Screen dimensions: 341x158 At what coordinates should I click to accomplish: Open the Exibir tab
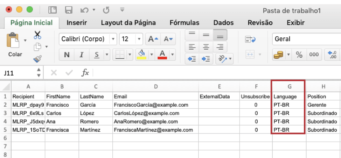[x=295, y=23]
